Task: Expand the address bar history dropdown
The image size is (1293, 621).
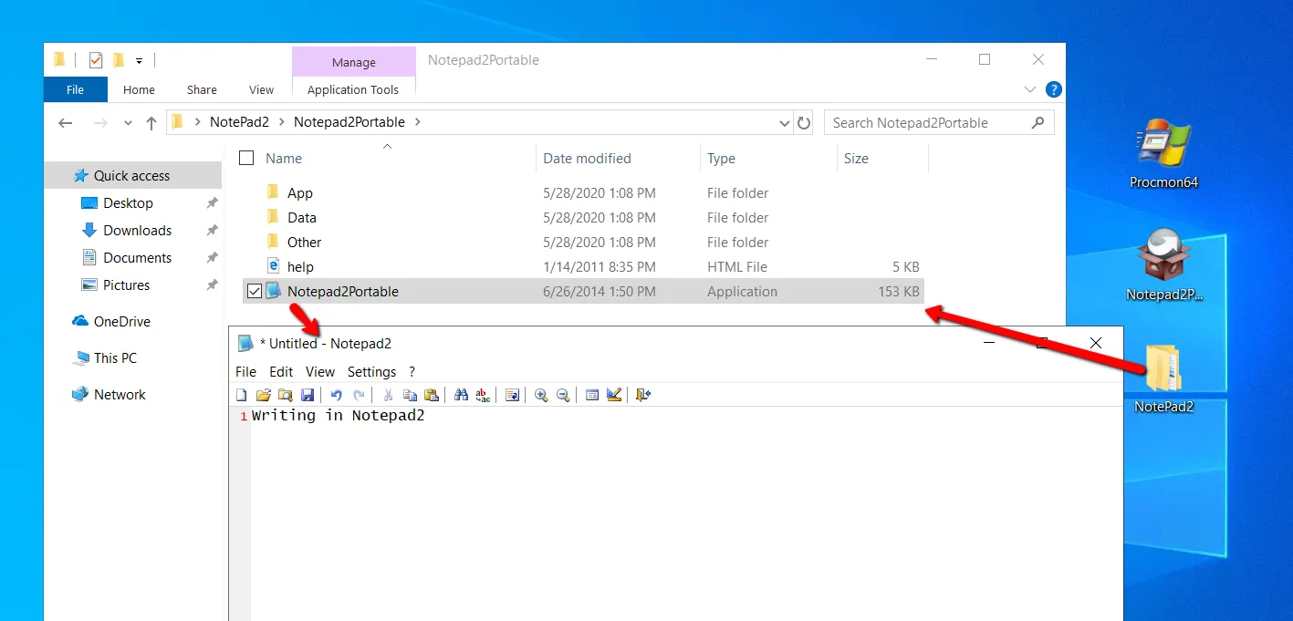Action: tap(784, 121)
